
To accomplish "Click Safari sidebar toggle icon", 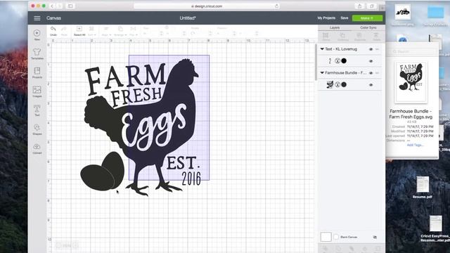I will [x=70, y=6].
